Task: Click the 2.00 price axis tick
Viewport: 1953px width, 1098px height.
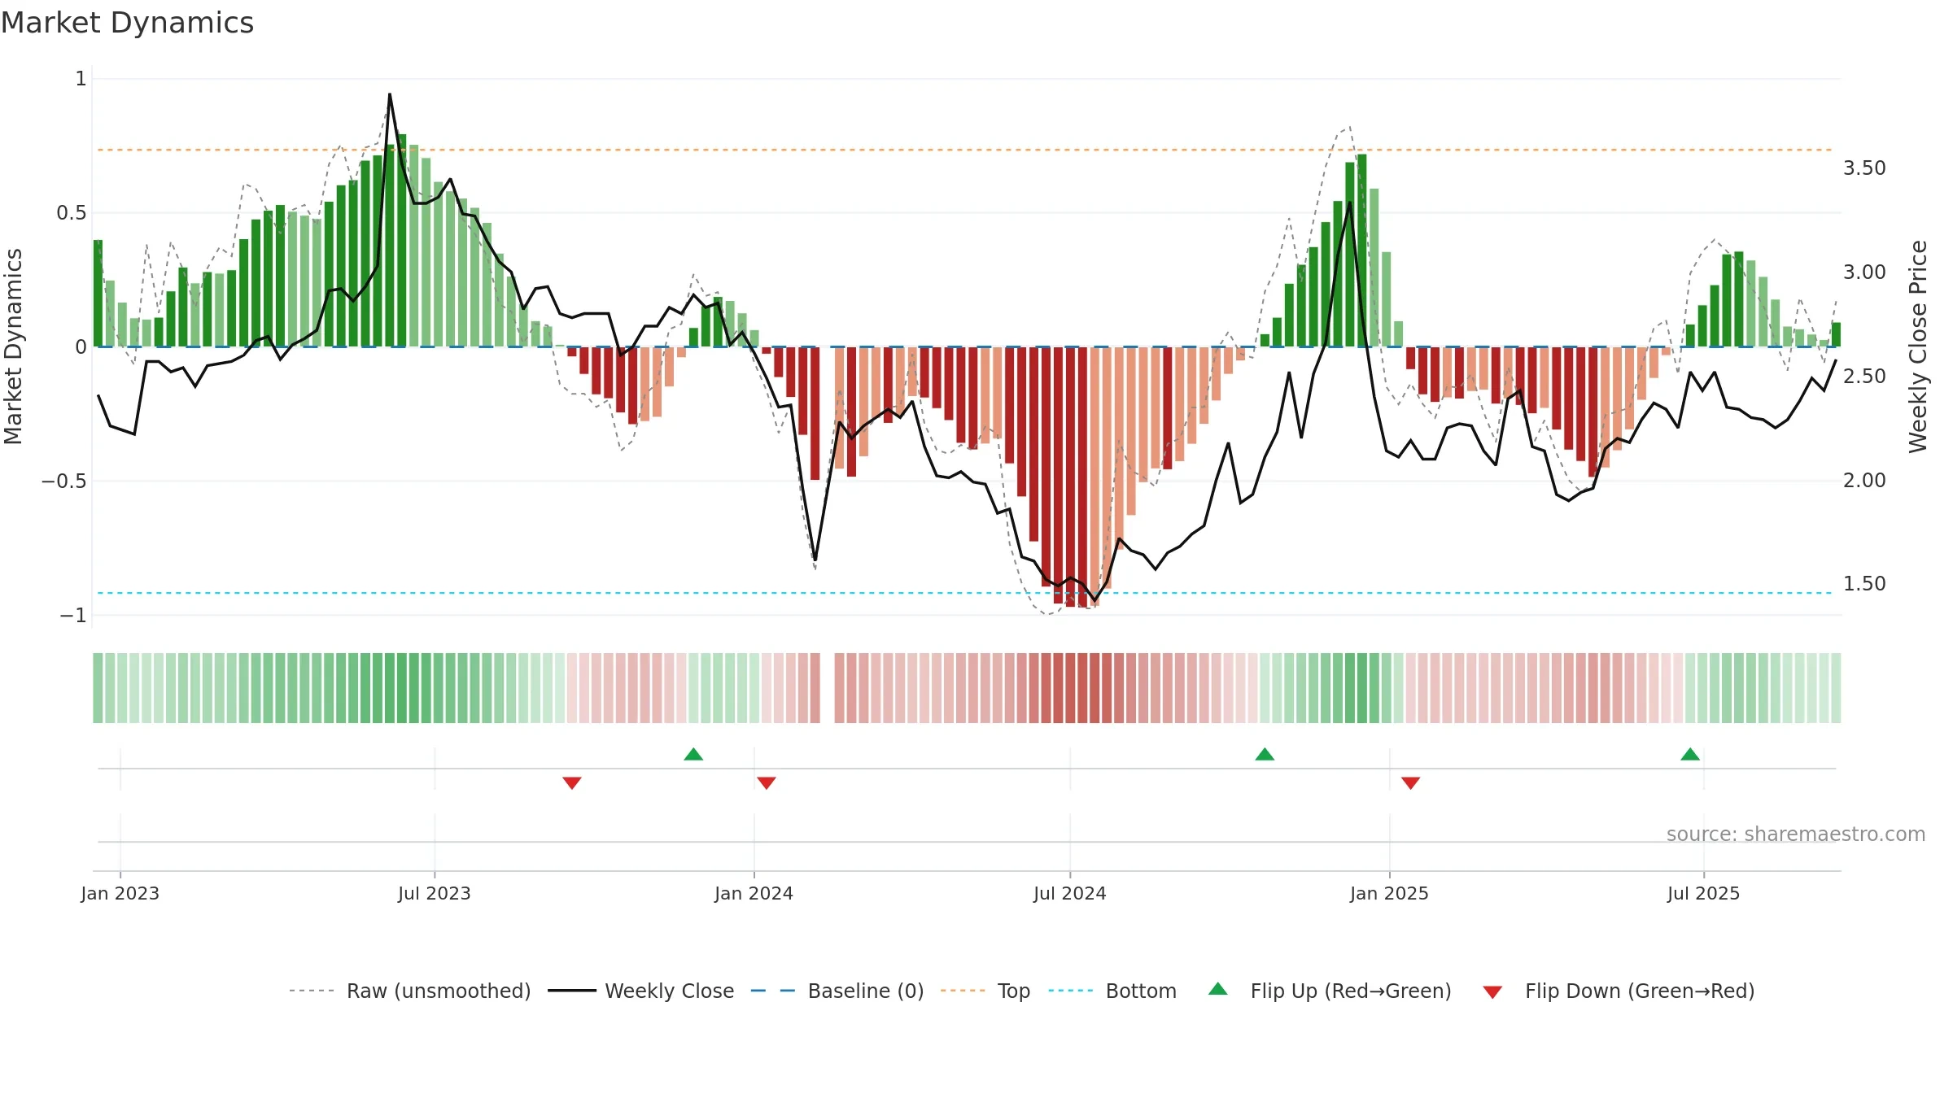Action: tap(1864, 481)
